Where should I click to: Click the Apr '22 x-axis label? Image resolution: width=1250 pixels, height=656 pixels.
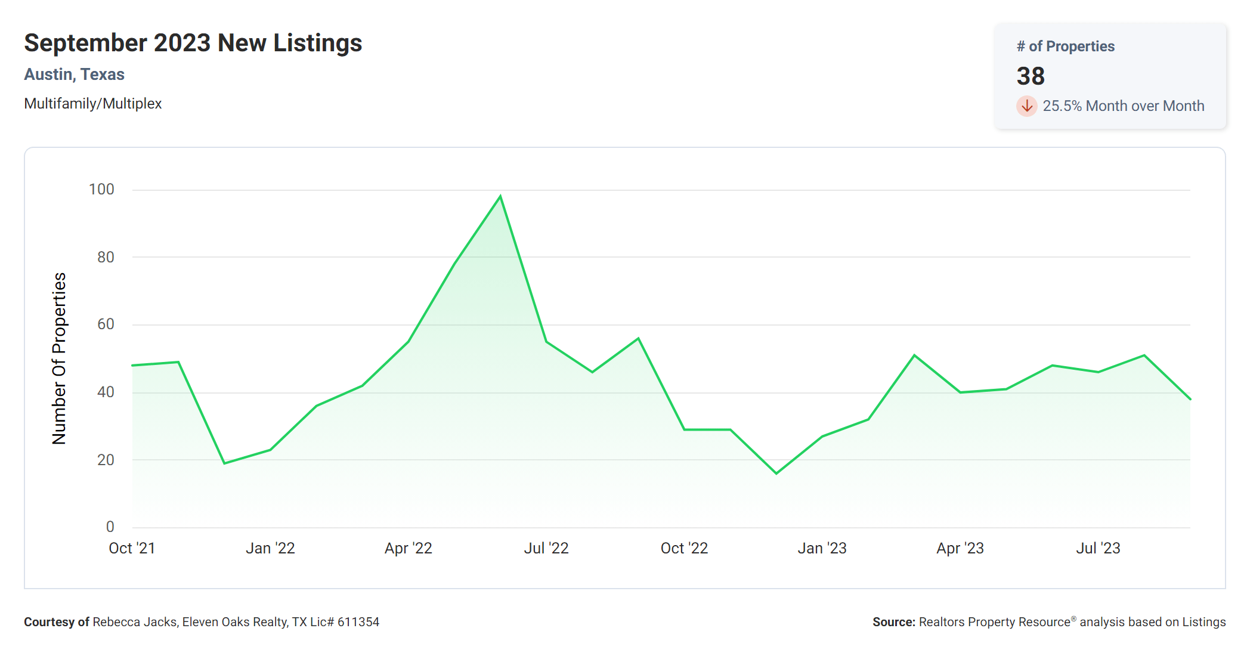408,548
